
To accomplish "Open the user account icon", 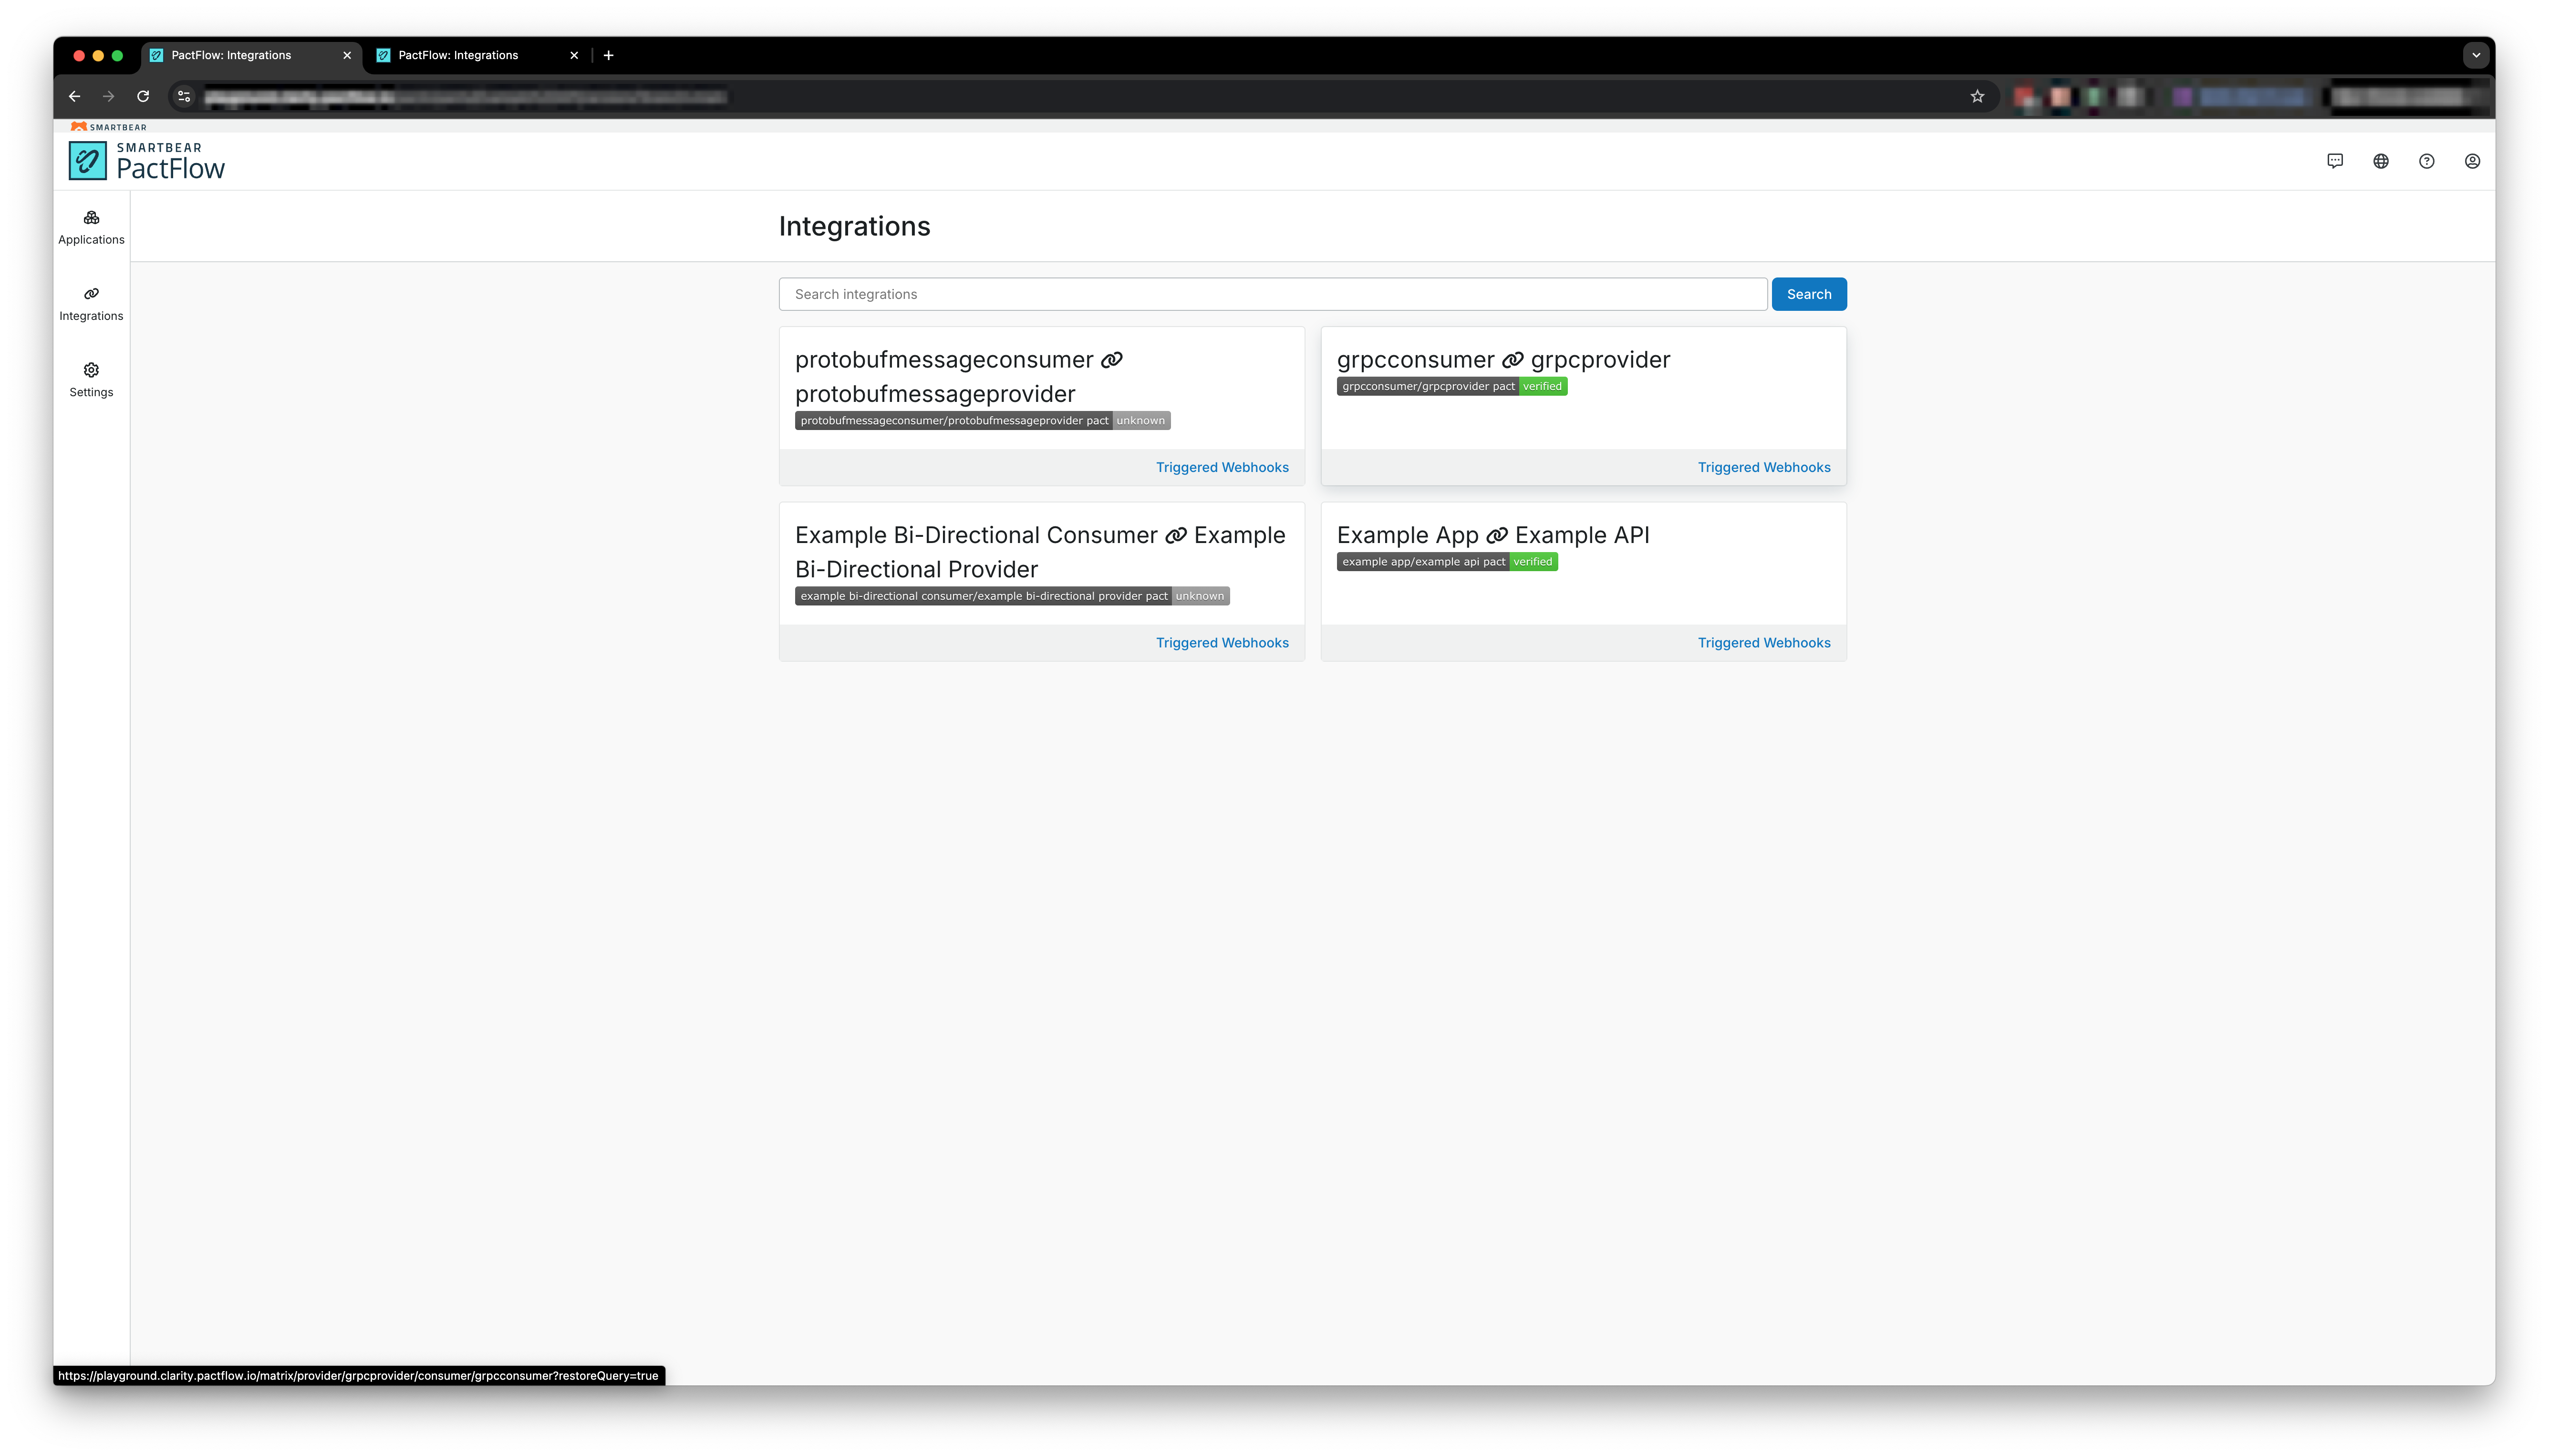I will point(2472,160).
